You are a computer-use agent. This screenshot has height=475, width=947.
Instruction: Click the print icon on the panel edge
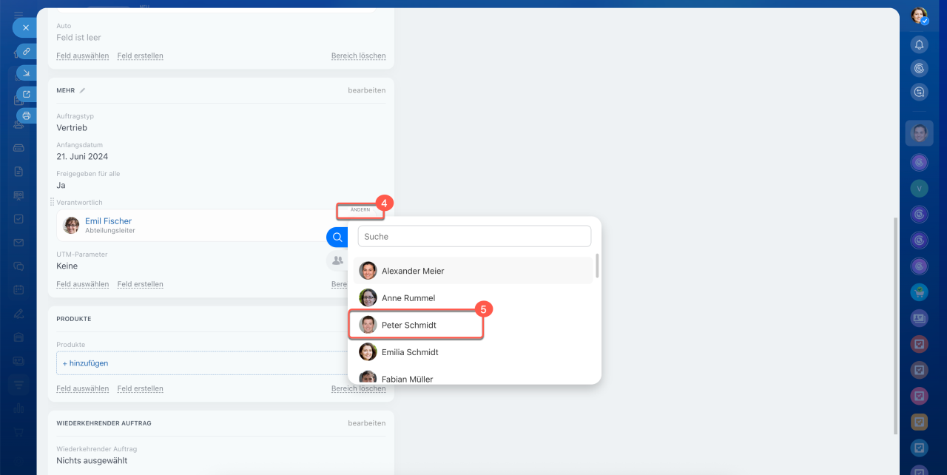click(x=27, y=115)
